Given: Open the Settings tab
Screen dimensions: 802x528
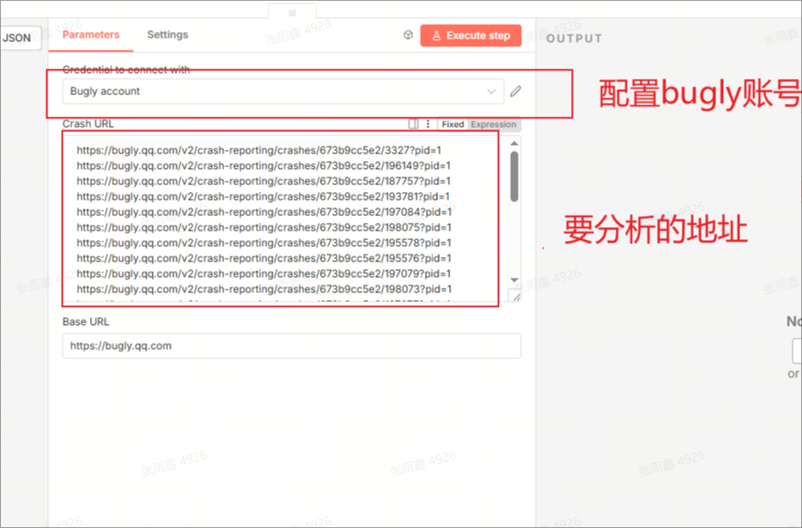Looking at the screenshot, I should [167, 35].
